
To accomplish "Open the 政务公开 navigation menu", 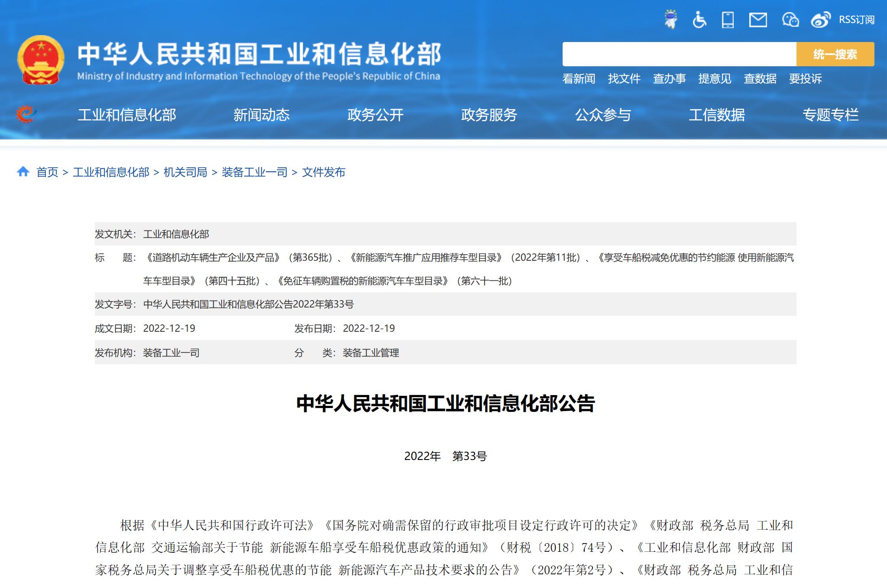I will coord(375,115).
